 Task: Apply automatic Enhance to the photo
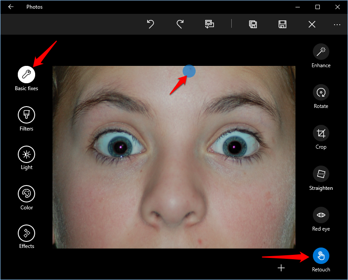coord(321,52)
